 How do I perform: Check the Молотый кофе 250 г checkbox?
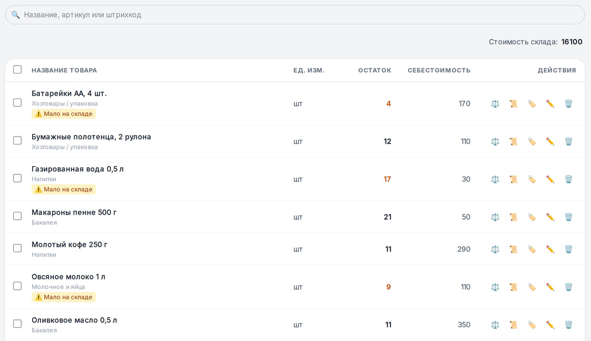(17, 248)
